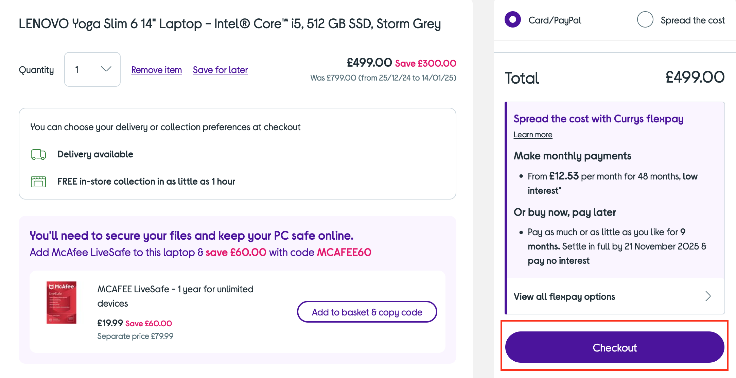The image size is (736, 378).
Task: Click the Checkout button
Action: point(615,347)
